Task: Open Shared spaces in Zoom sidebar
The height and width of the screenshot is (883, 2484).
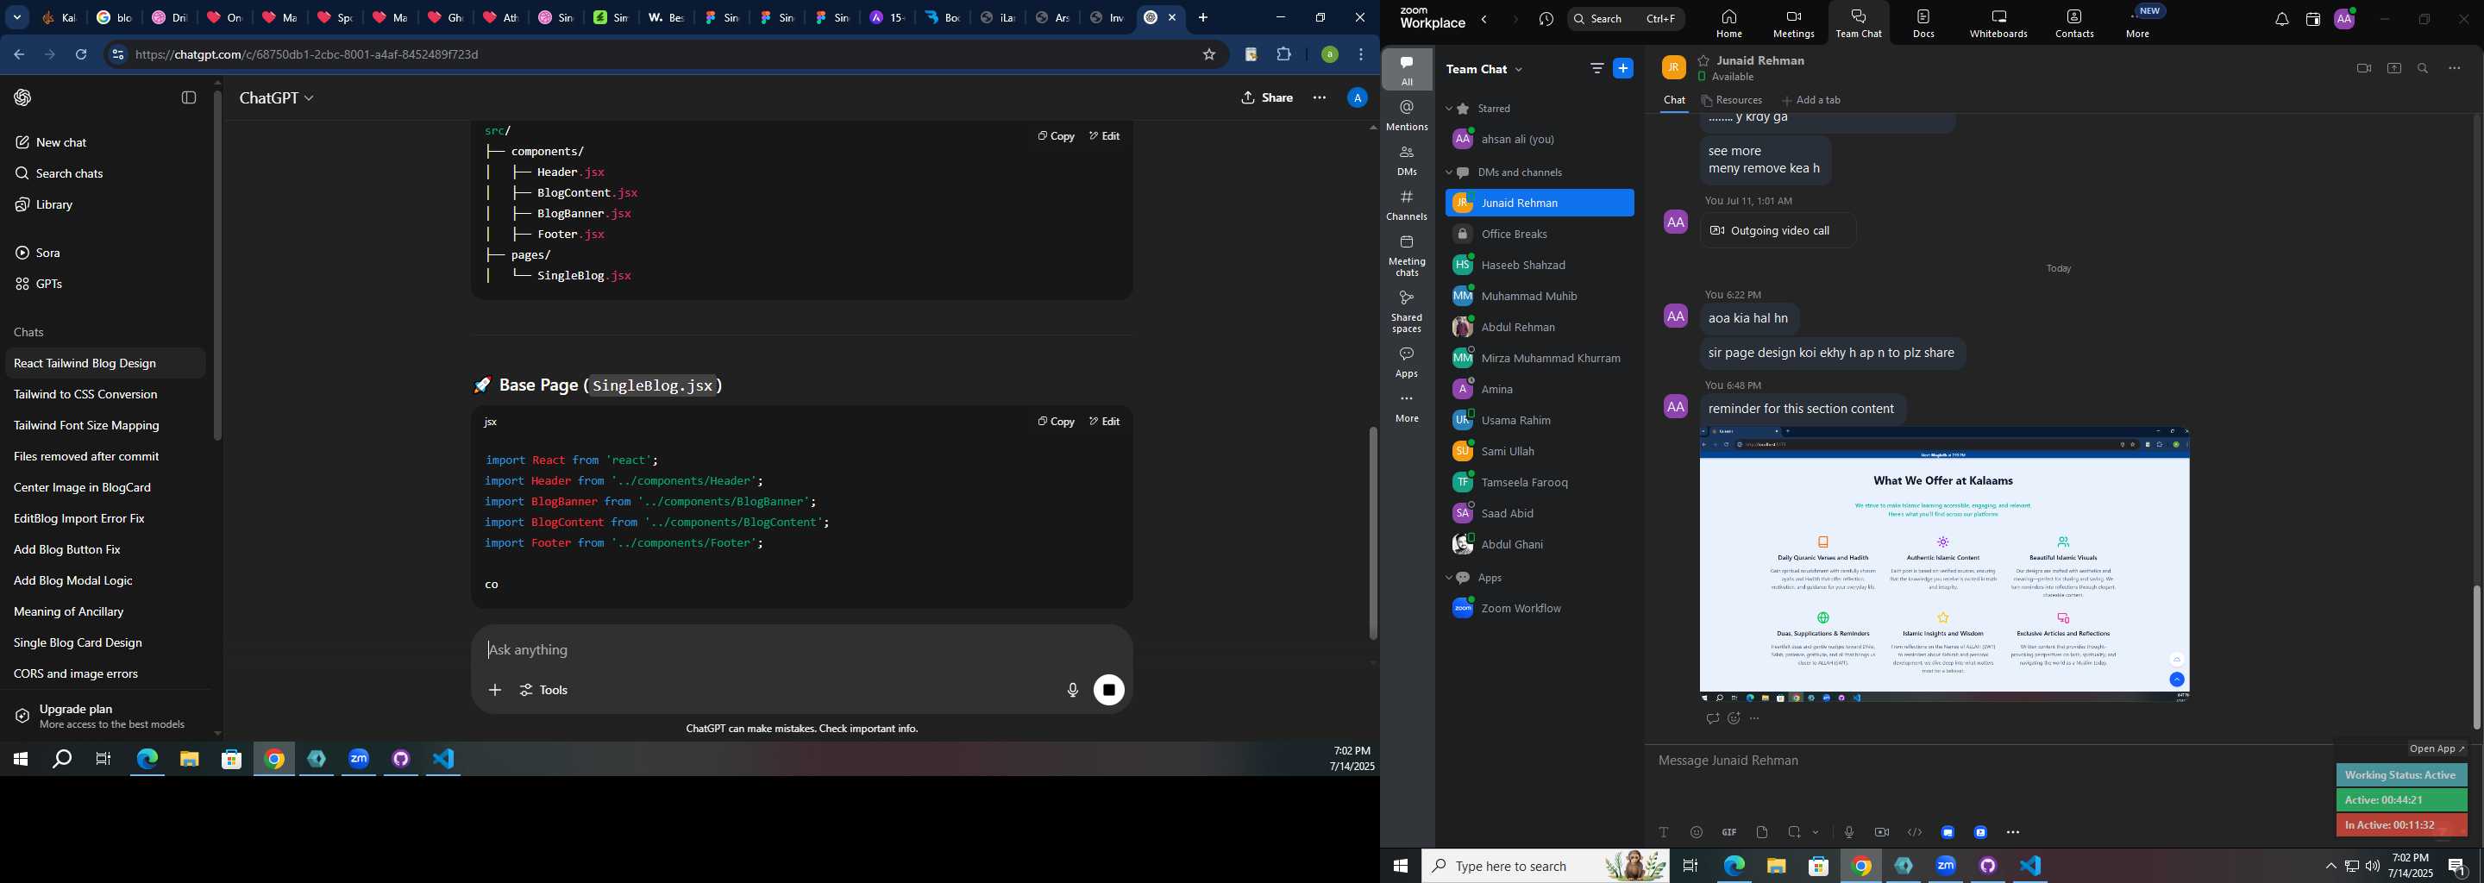Action: pyautogui.click(x=1407, y=311)
